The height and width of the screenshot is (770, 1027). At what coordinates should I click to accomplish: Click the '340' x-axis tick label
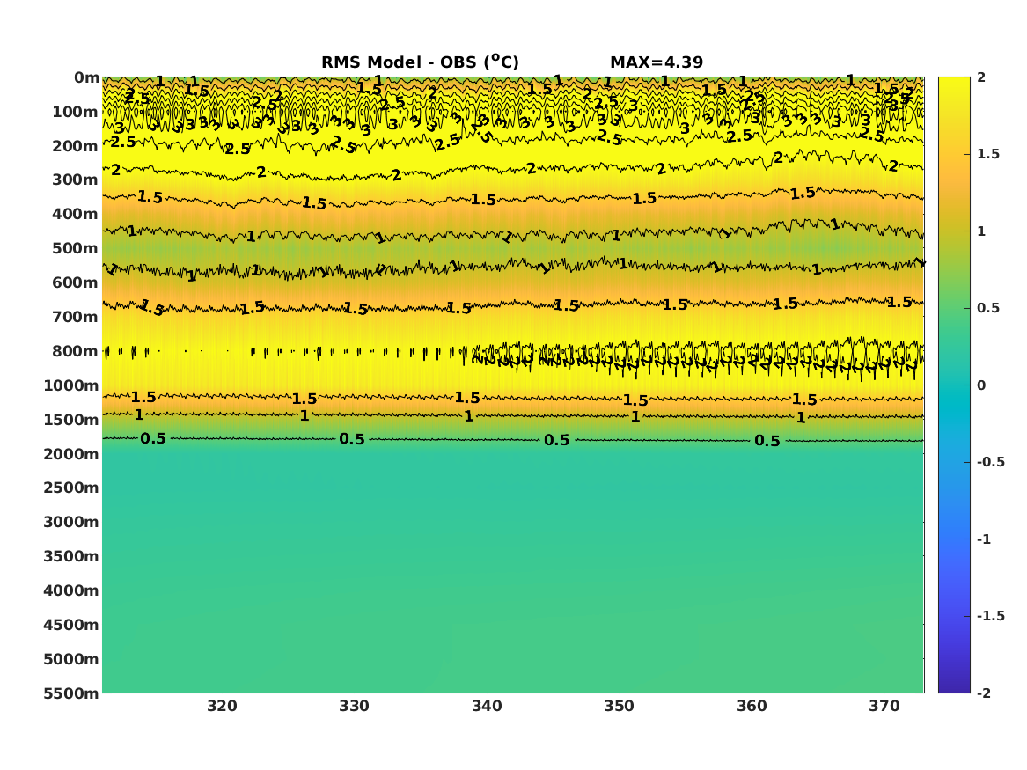coord(487,706)
